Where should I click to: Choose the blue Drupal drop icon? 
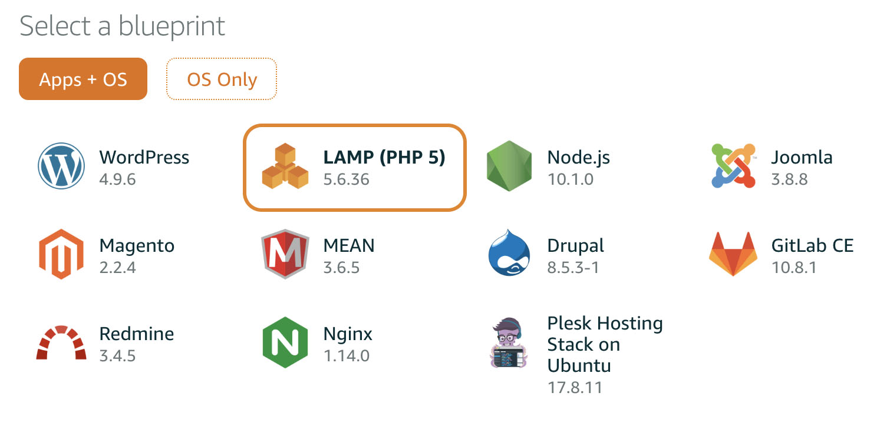tap(509, 255)
